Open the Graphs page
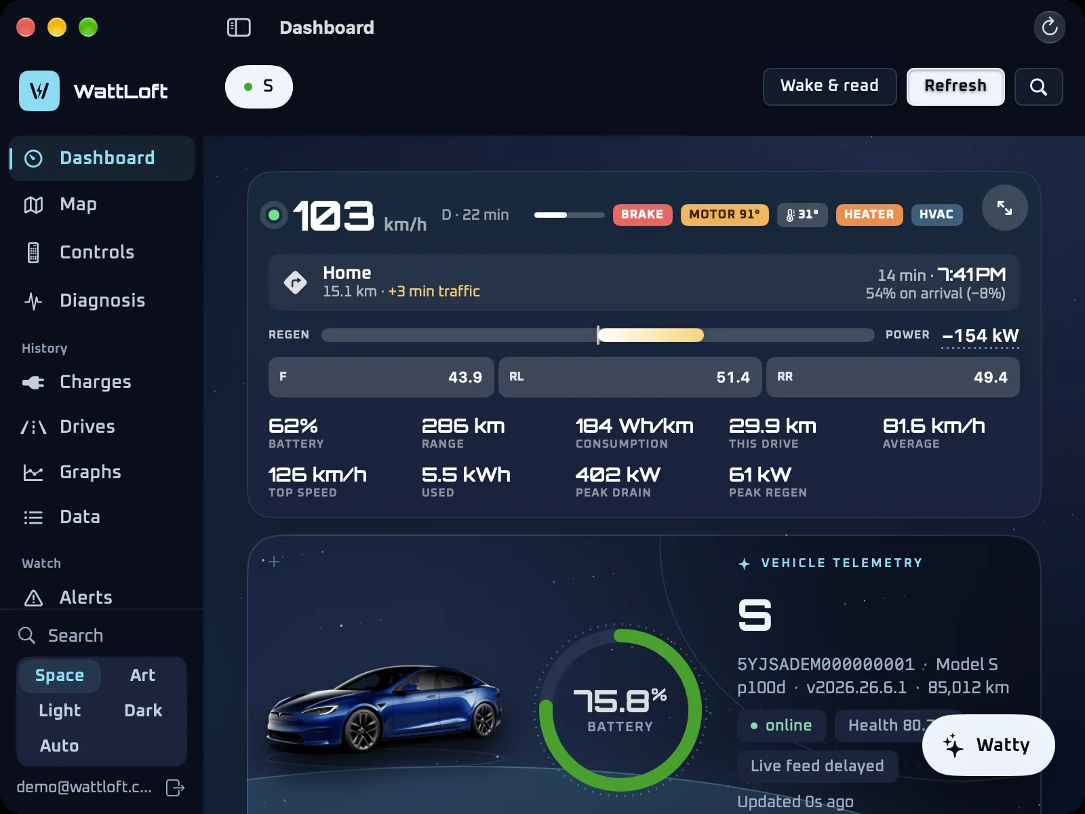This screenshot has height=814, width=1085. point(102,472)
